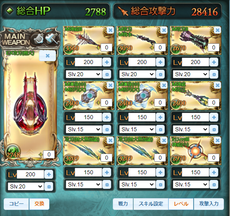Open the main weapon Slv.20 dropdown
The height and width of the screenshot is (216, 230).
pos(26,186)
